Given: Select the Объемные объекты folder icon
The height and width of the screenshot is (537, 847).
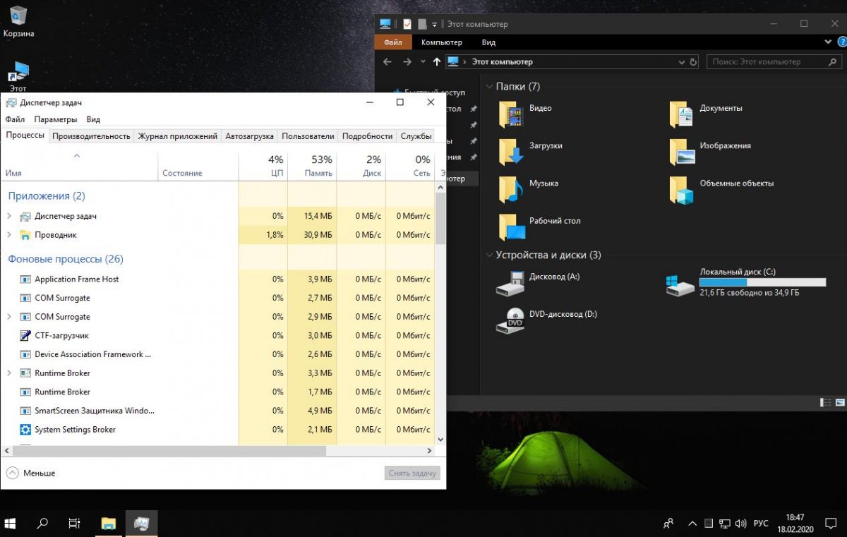Looking at the screenshot, I should (x=682, y=189).
